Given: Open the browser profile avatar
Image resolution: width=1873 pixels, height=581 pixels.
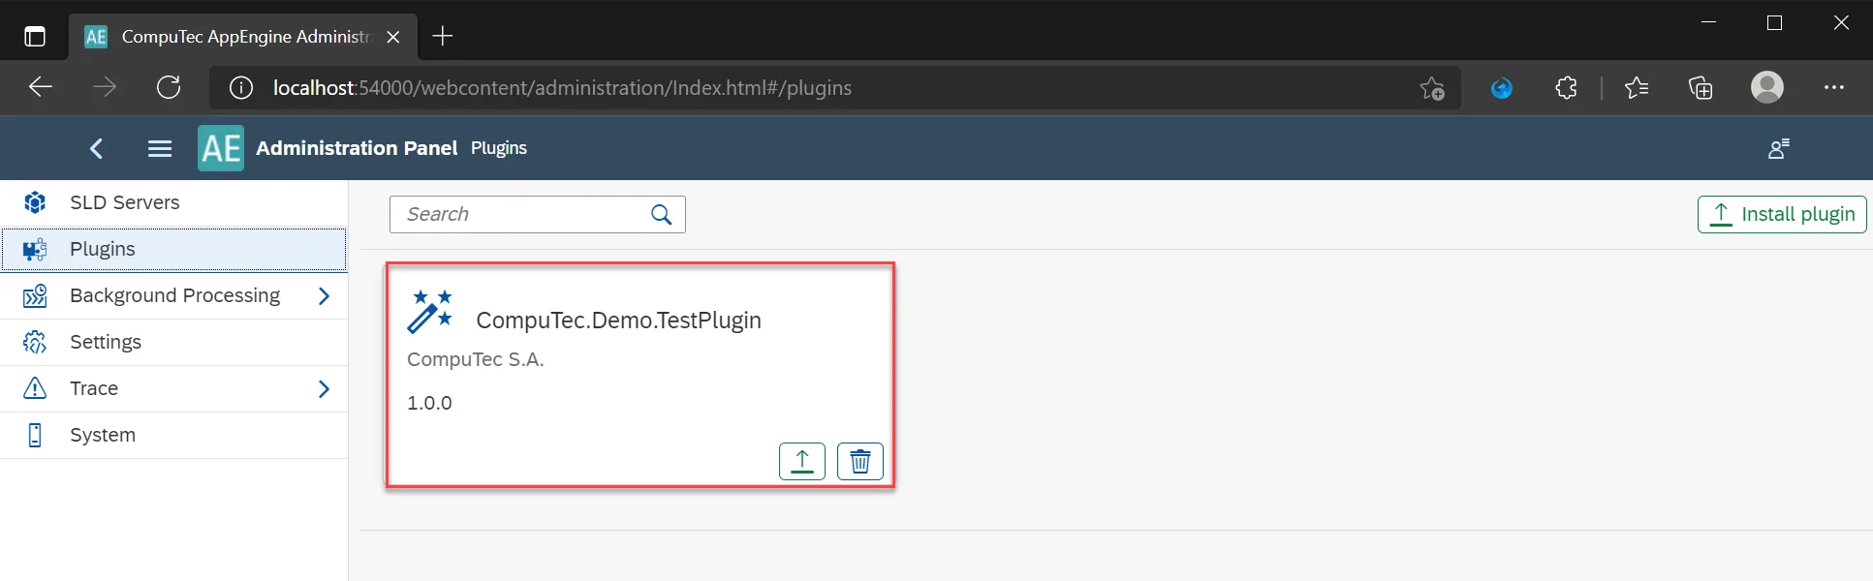Looking at the screenshot, I should (1767, 87).
